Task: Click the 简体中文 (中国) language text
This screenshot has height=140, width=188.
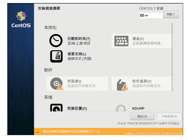Action: click(79, 59)
